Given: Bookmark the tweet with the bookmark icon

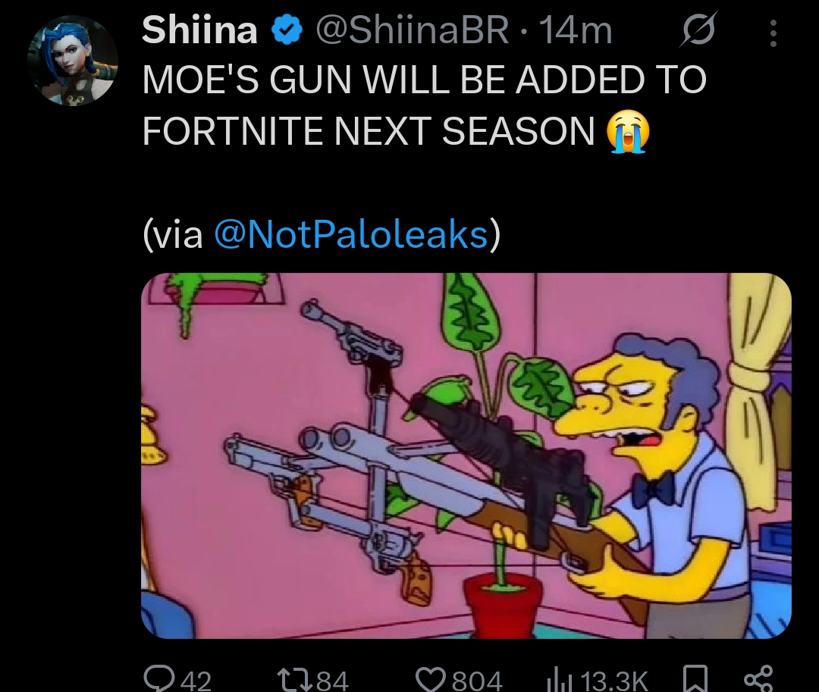Looking at the screenshot, I should click(696, 679).
